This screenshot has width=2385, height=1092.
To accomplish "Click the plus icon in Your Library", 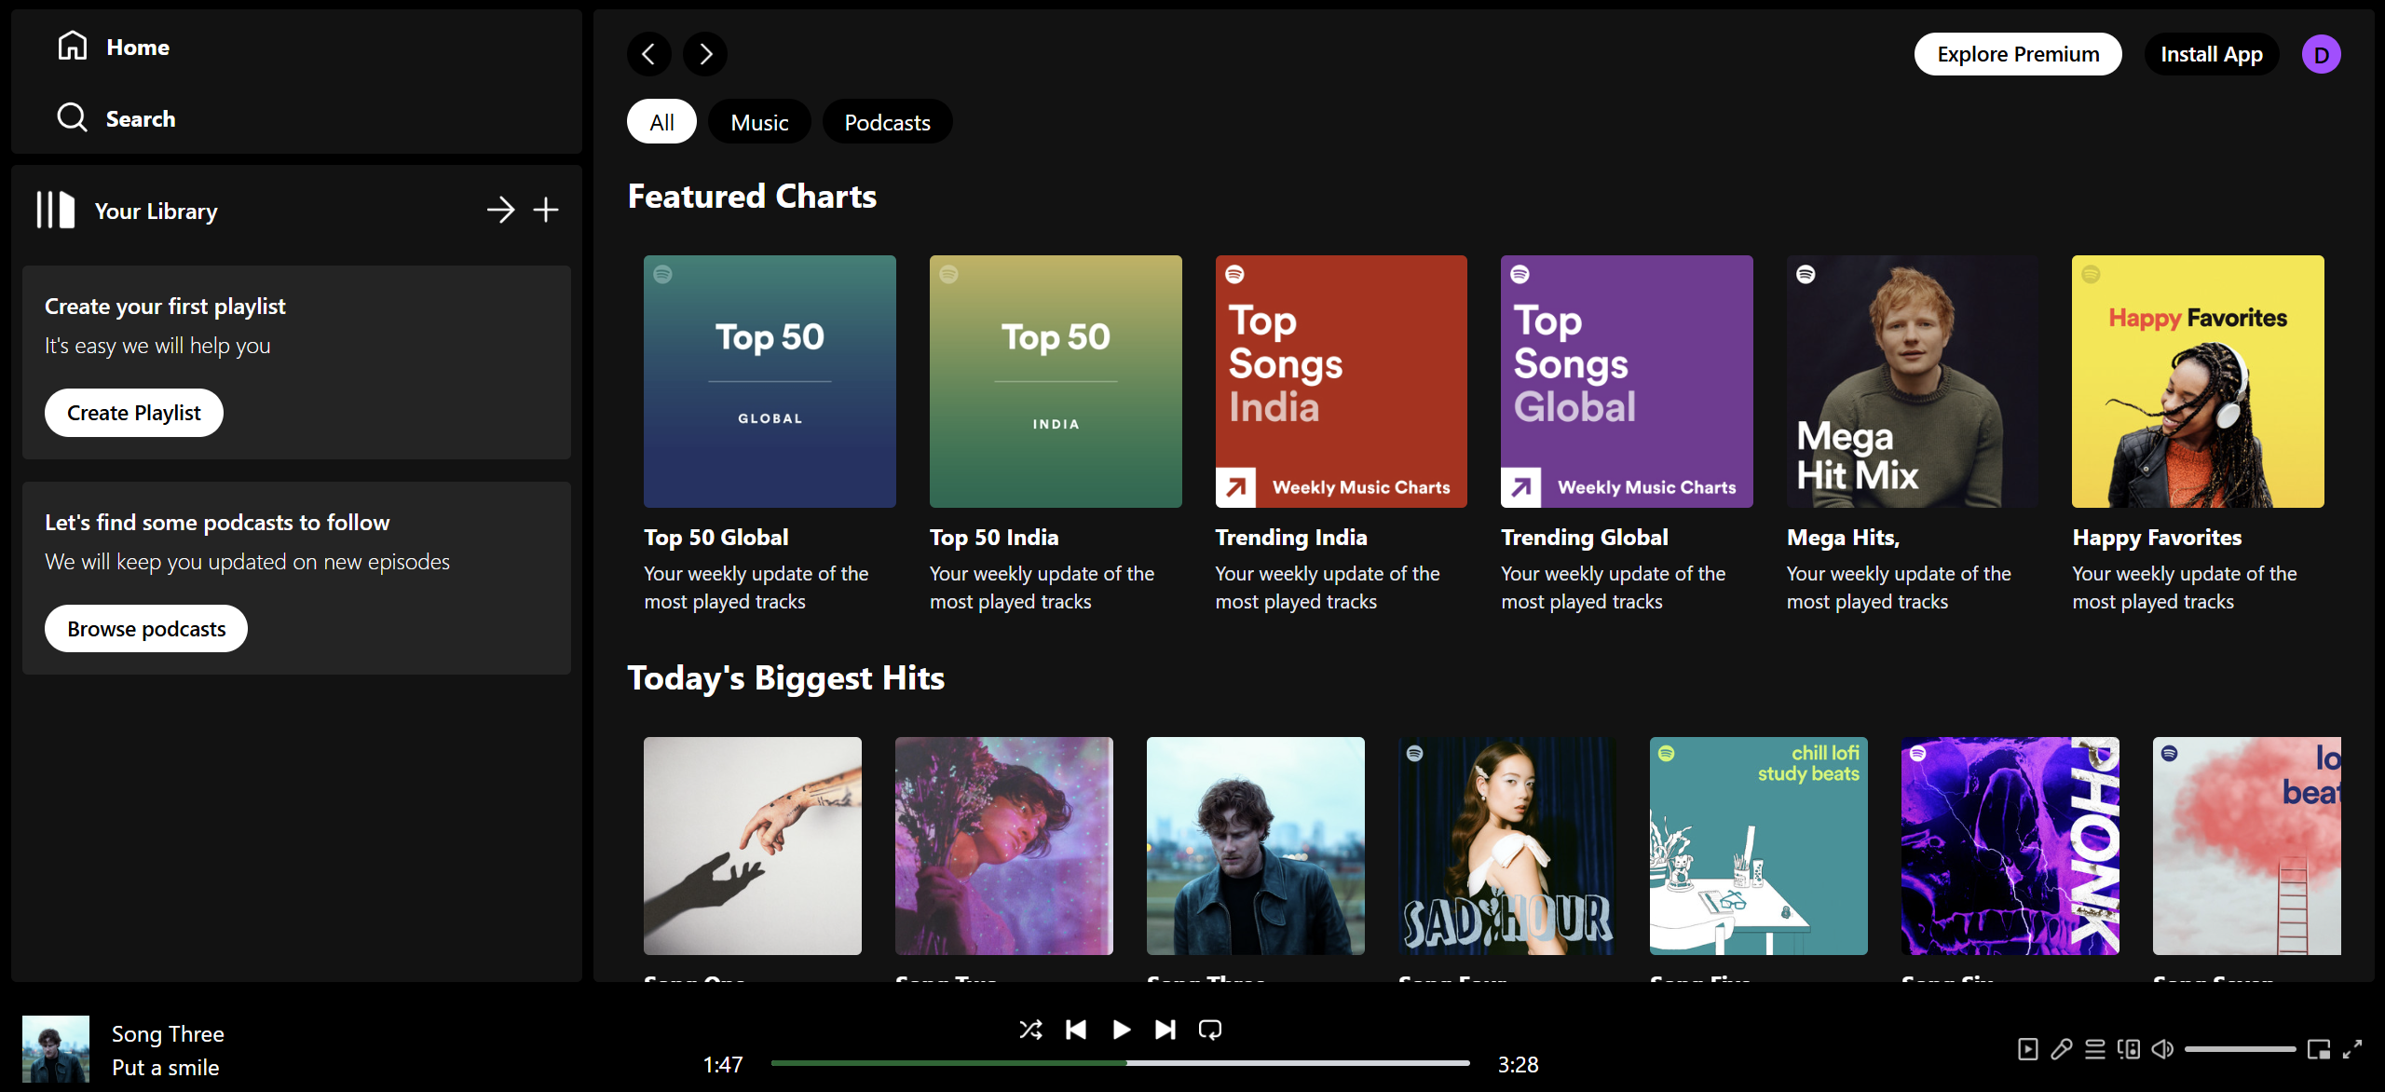I will [546, 211].
